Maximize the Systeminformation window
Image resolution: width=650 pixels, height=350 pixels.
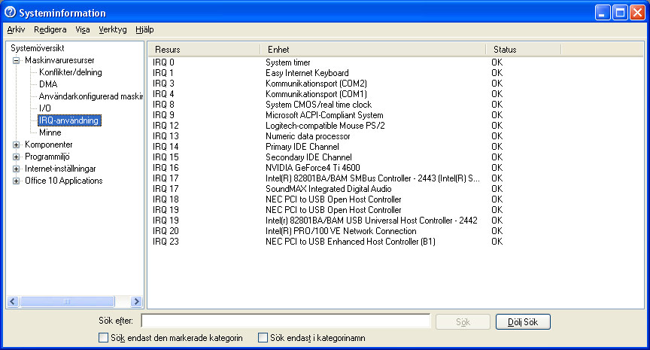coord(620,13)
